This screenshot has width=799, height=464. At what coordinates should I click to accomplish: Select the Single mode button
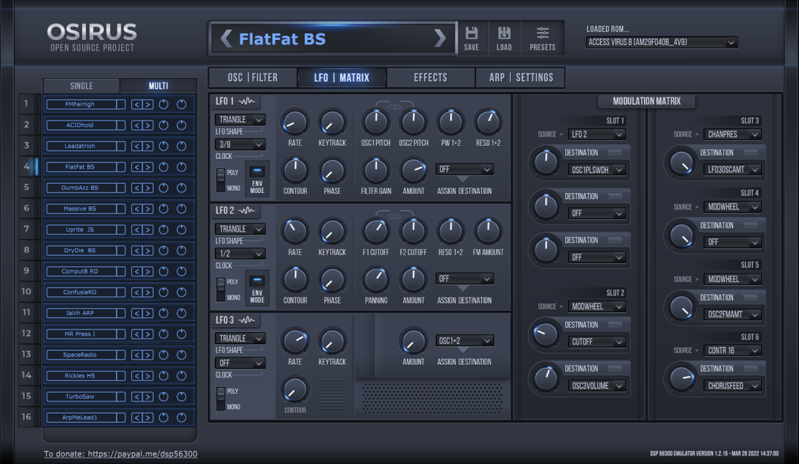82,86
